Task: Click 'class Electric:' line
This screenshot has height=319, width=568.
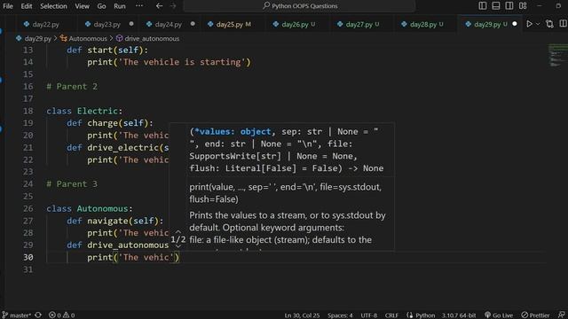Action: tap(84, 111)
